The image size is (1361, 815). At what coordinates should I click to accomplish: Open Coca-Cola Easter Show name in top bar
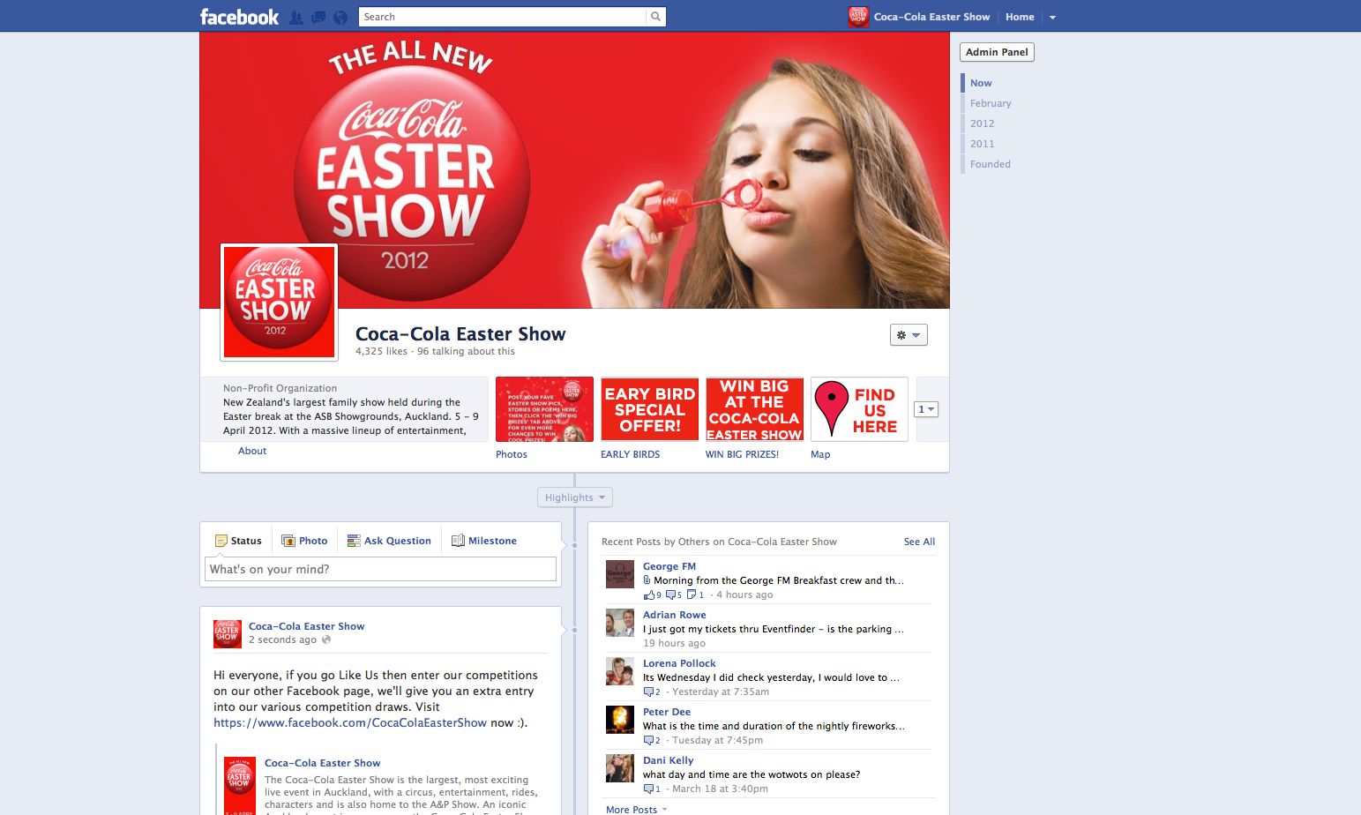pyautogui.click(x=931, y=17)
